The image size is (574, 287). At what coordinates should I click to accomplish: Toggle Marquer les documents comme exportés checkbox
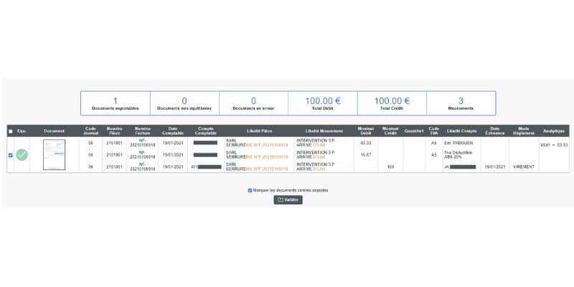click(x=250, y=190)
